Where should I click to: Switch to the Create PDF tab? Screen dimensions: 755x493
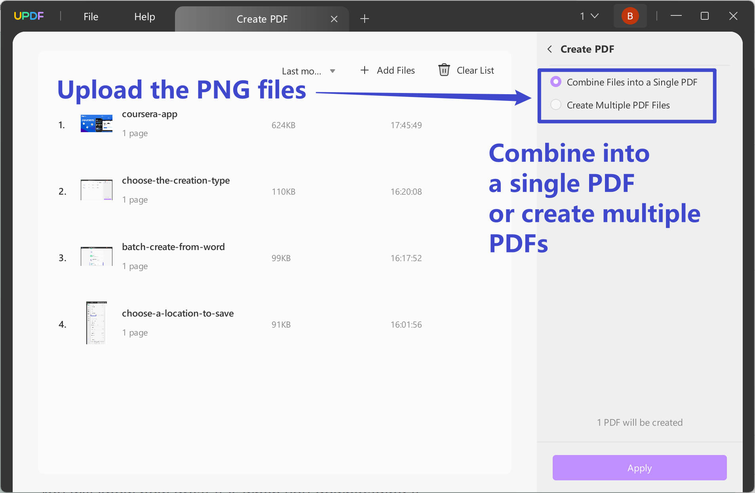(x=262, y=19)
